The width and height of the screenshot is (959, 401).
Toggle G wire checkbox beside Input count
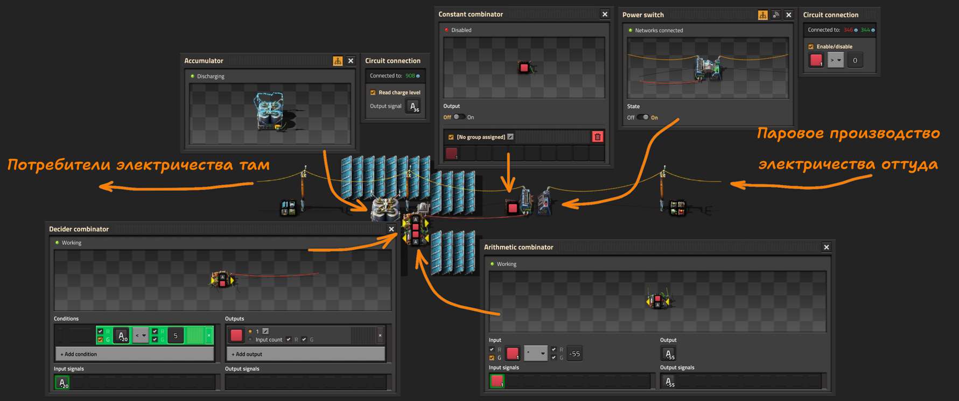[304, 340]
